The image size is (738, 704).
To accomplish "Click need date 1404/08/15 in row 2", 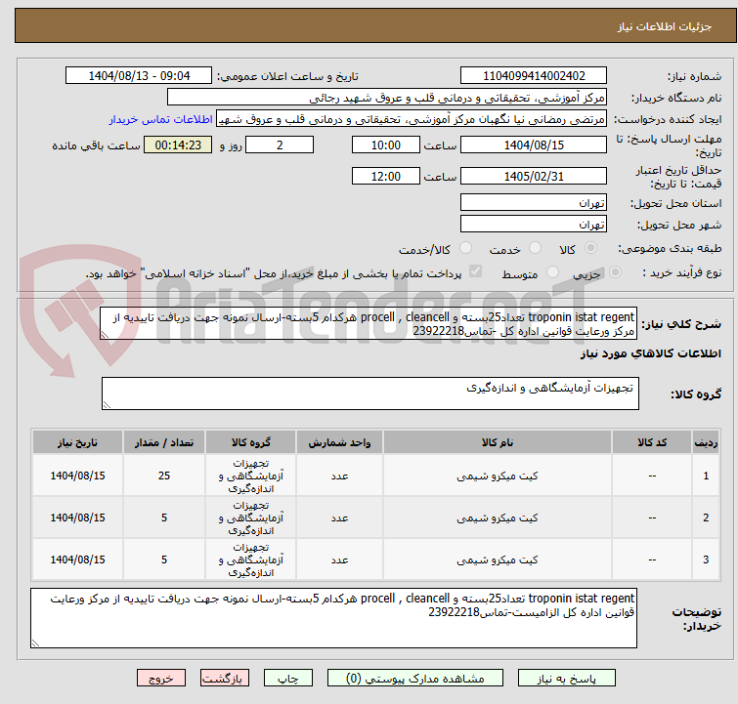I will (x=77, y=518).
